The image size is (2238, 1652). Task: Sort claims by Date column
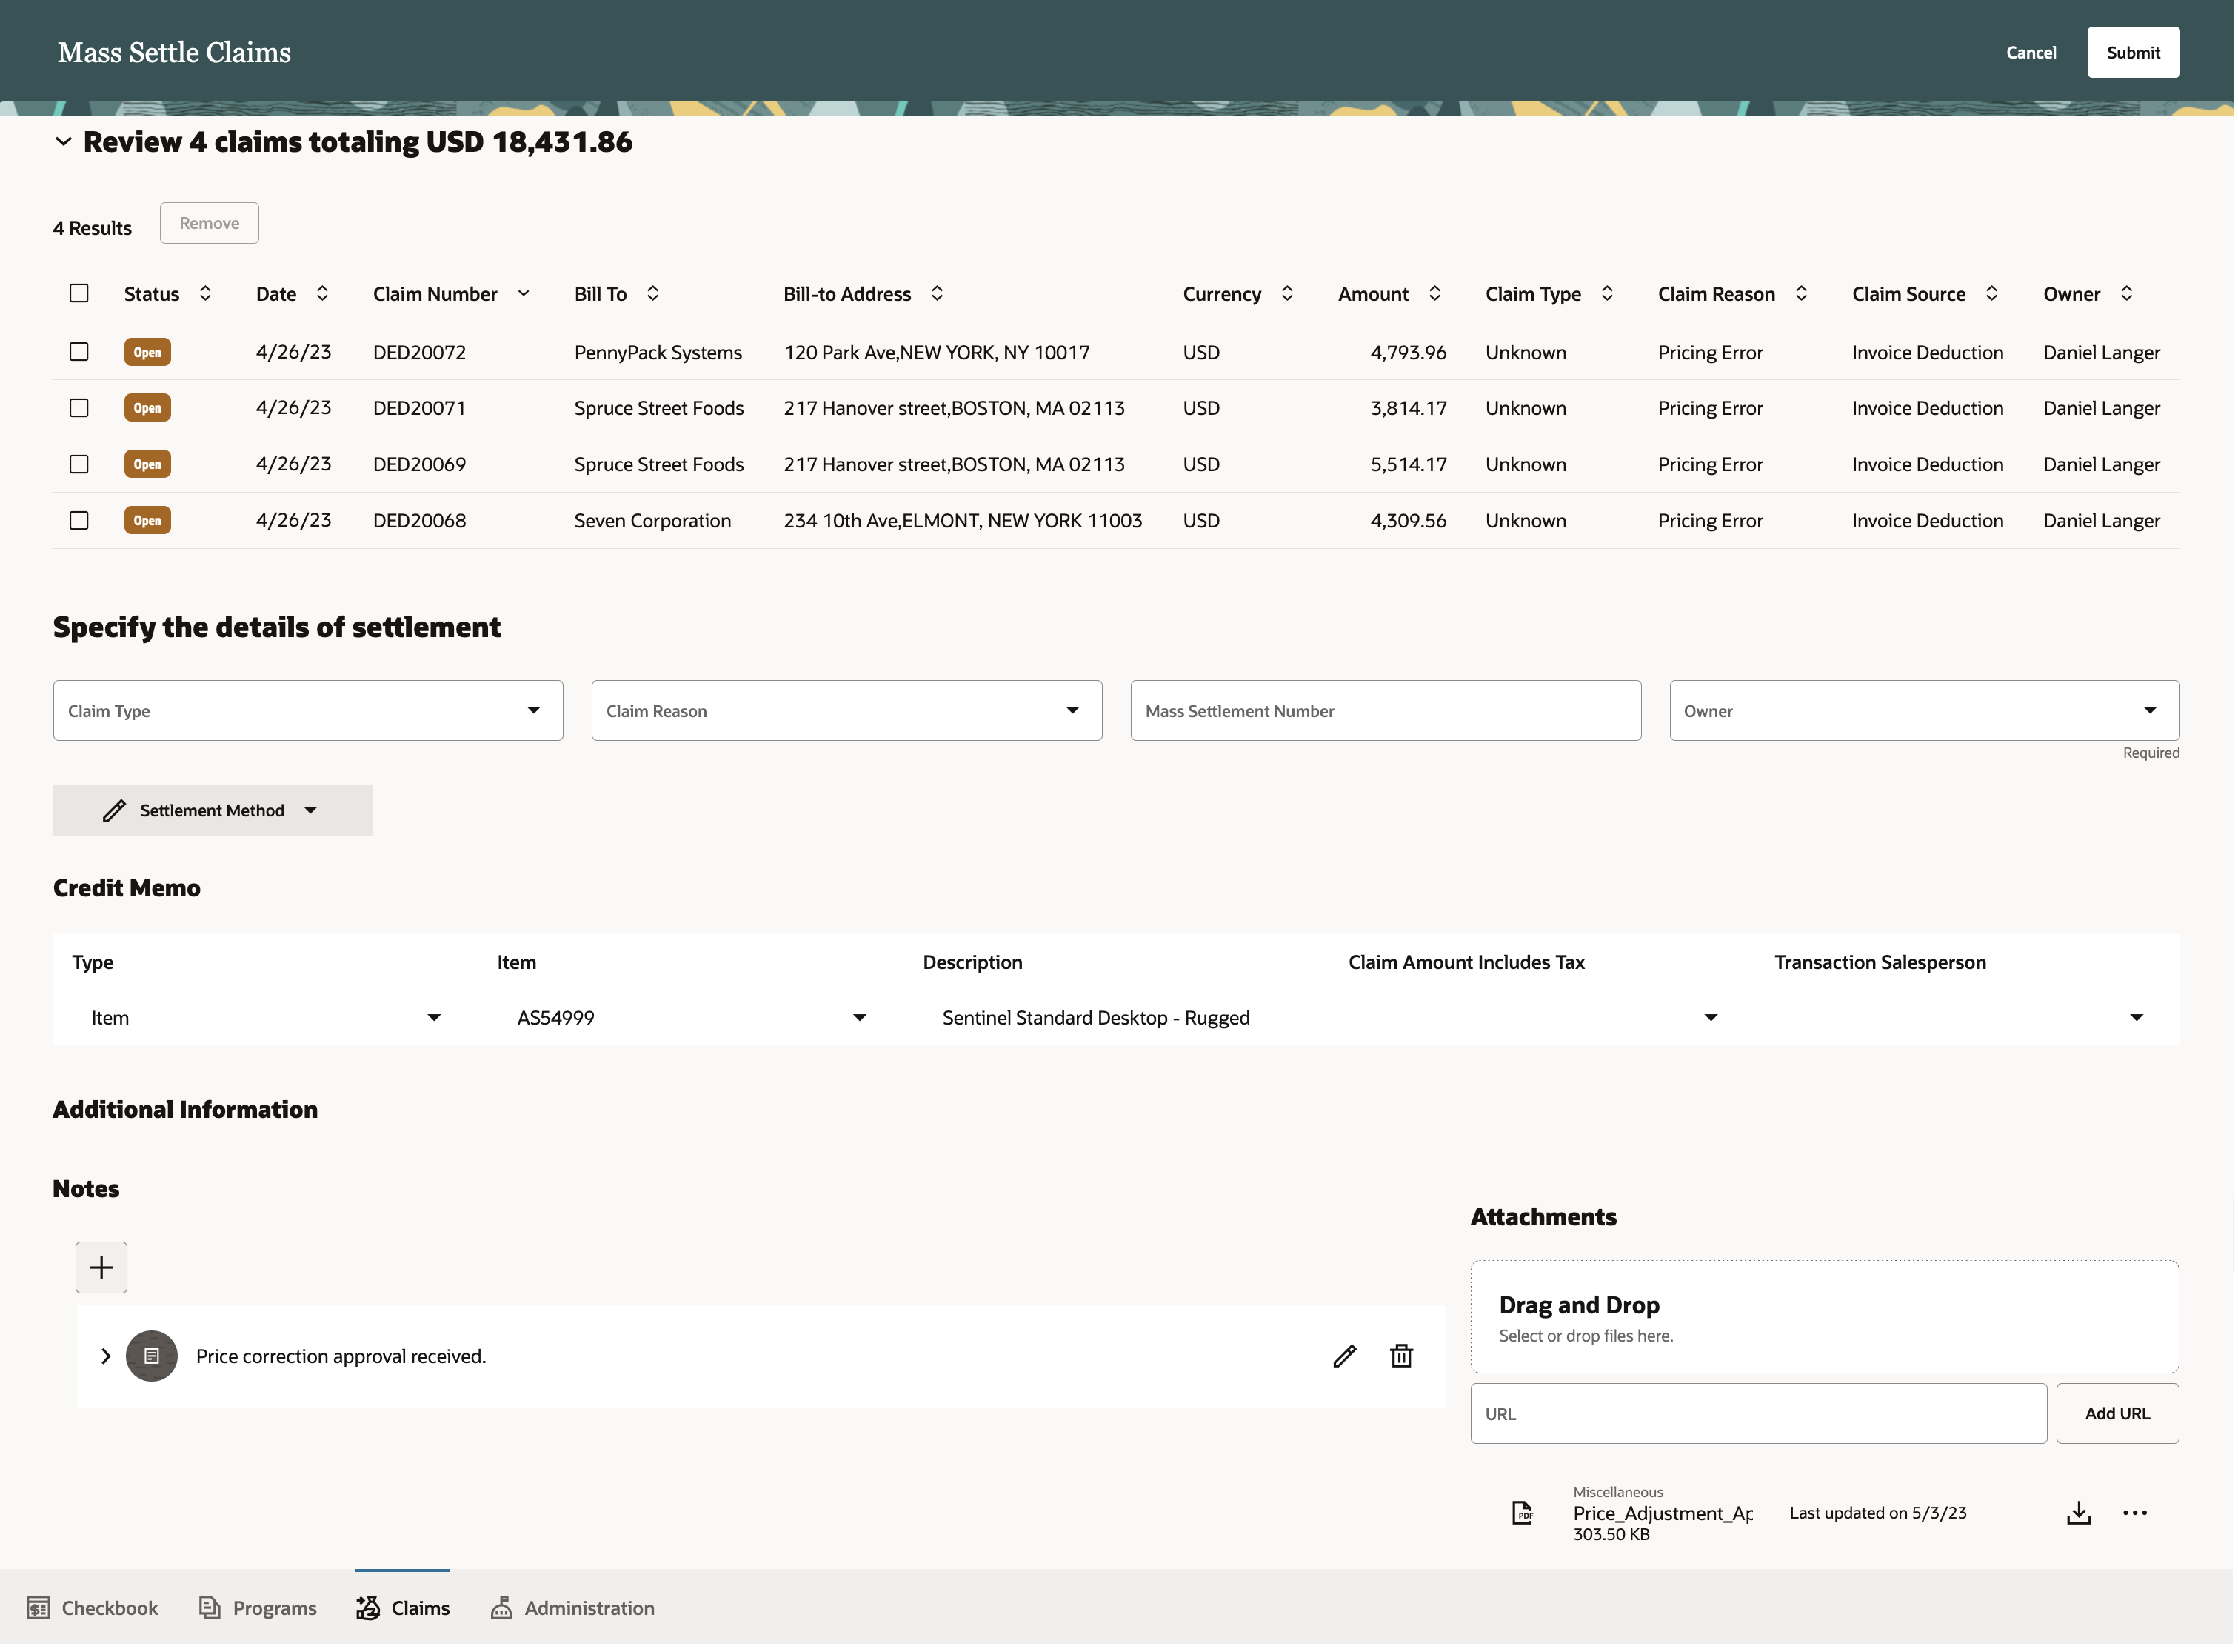pyautogui.click(x=322, y=293)
